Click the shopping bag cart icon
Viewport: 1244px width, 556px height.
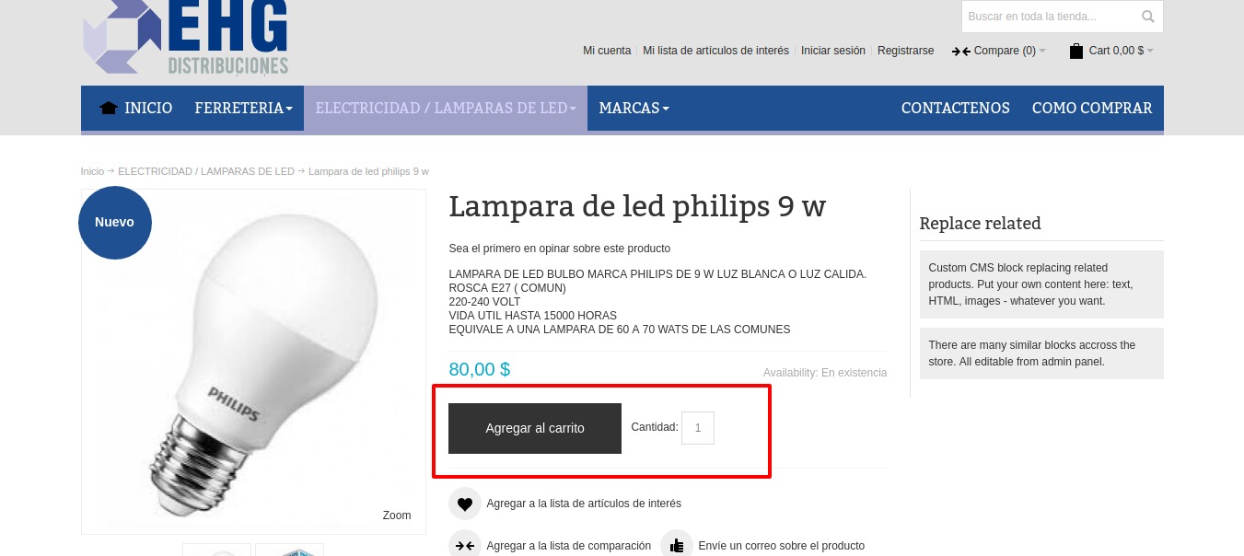pyautogui.click(x=1075, y=52)
